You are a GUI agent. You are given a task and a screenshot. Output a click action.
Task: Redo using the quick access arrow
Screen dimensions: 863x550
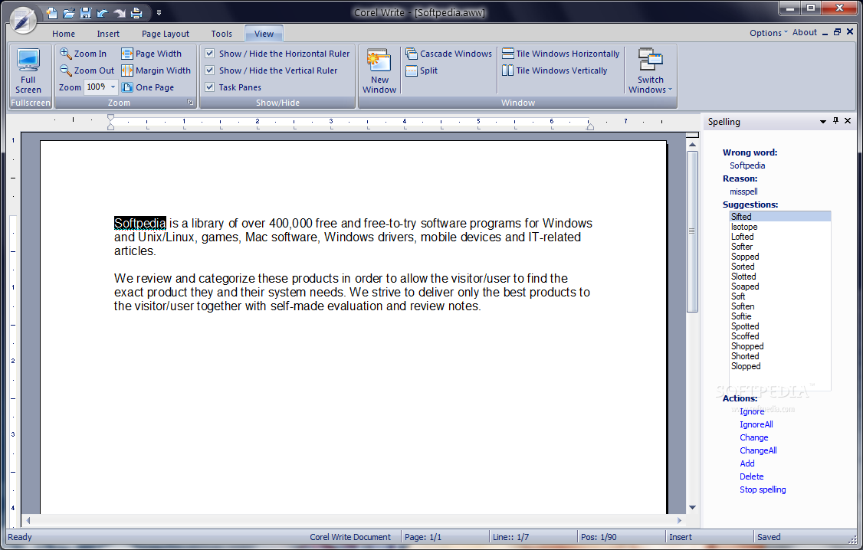120,13
